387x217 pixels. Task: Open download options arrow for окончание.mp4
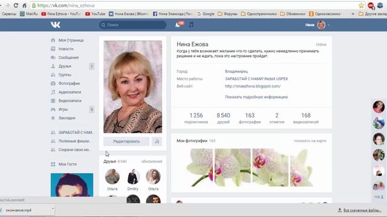point(53,209)
